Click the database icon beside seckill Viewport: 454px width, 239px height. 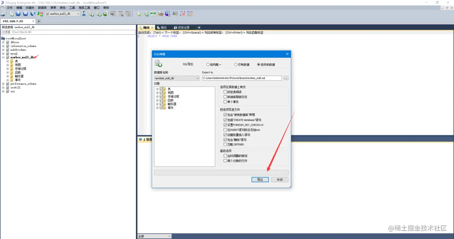click(x=7, y=88)
